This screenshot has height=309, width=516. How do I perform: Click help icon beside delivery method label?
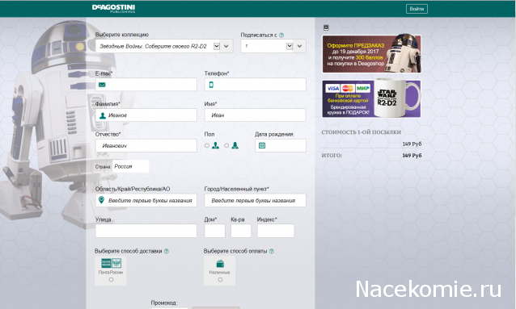click(x=167, y=251)
